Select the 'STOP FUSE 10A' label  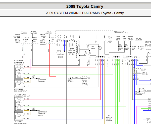[x=141, y=48]
